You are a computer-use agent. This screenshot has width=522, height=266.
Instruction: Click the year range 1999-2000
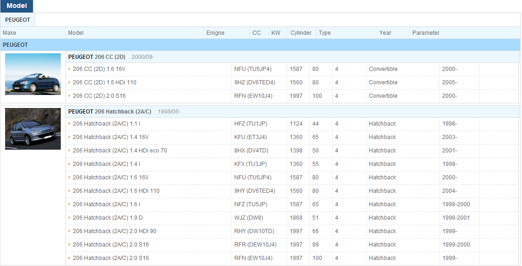(x=456, y=244)
